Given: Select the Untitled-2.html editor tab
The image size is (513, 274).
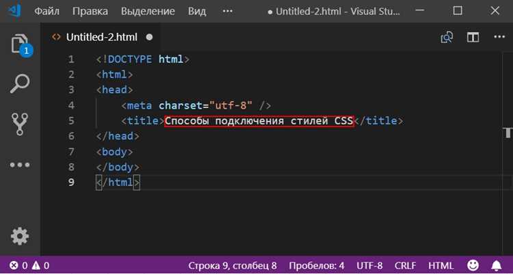Looking at the screenshot, I should [102, 37].
